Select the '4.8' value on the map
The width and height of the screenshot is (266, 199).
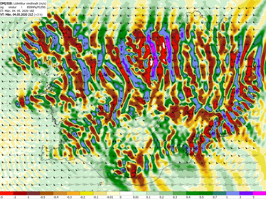coord(259,67)
